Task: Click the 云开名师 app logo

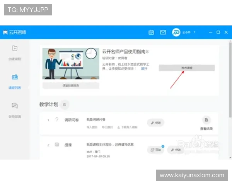Action: 15,32
